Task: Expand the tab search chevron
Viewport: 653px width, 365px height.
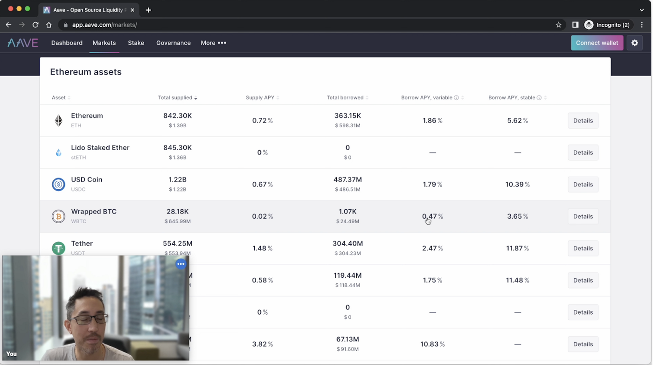Action: 642,10
